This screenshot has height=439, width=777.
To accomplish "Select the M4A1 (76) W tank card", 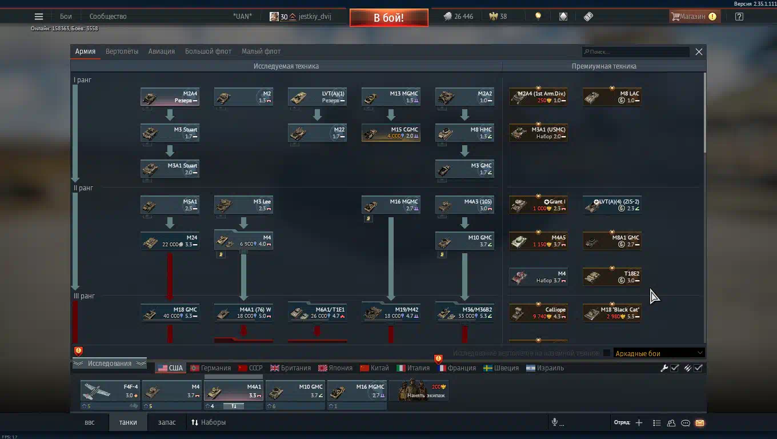I will [x=243, y=313].
